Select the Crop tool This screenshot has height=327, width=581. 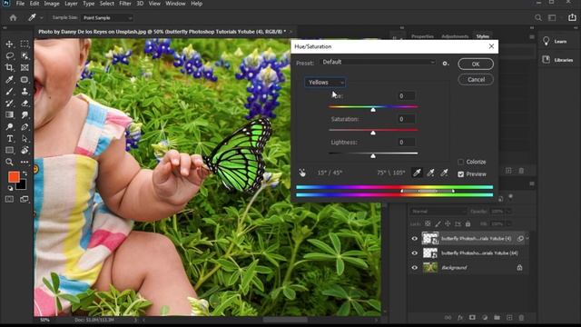(x=10, y=67)
